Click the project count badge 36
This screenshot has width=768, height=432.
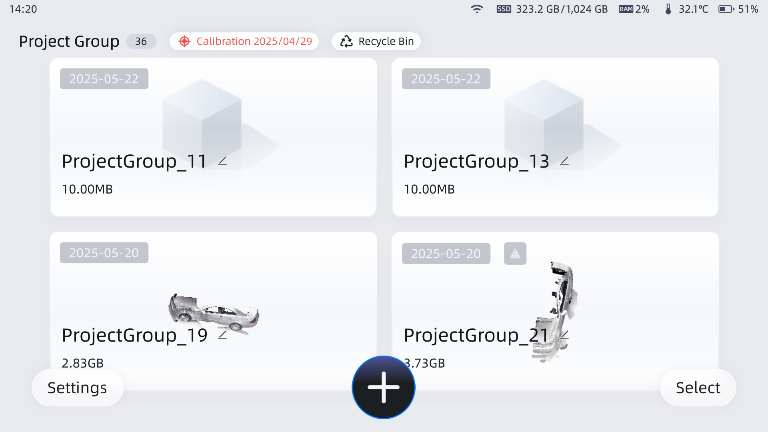(141, 41)
